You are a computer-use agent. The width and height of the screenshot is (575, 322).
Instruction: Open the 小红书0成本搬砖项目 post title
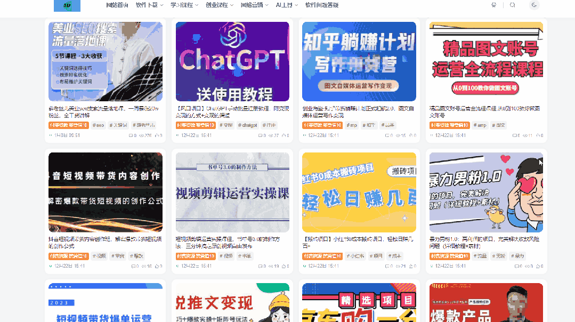coord(358,243)
